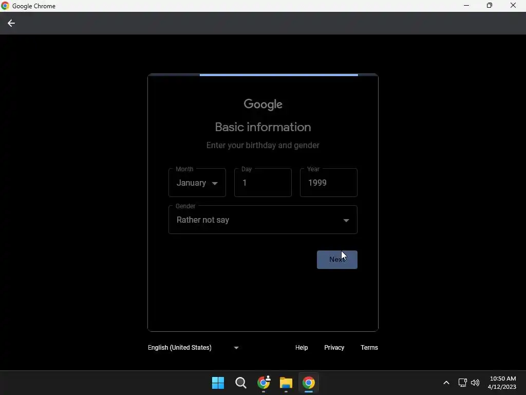Open the Month dropdown showing January

pos(197,183)
